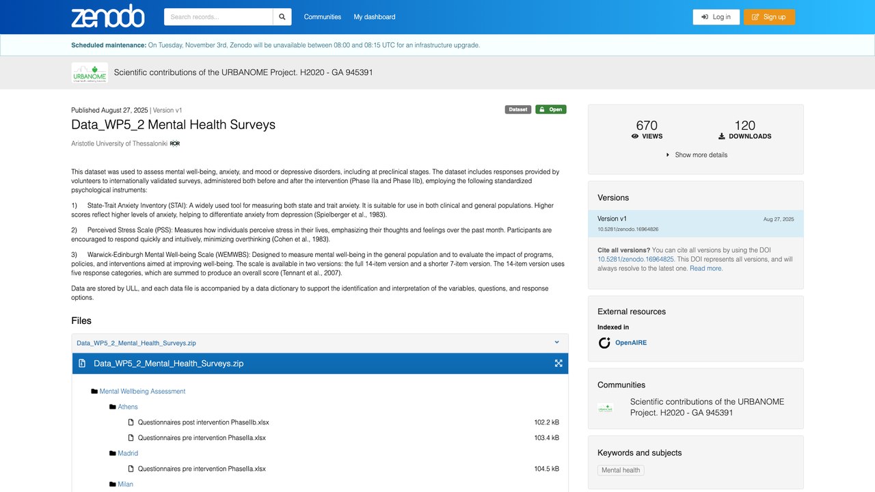Click the Sign up button
Viewport: 875px width, 492px height.
(x=769, y=17)
